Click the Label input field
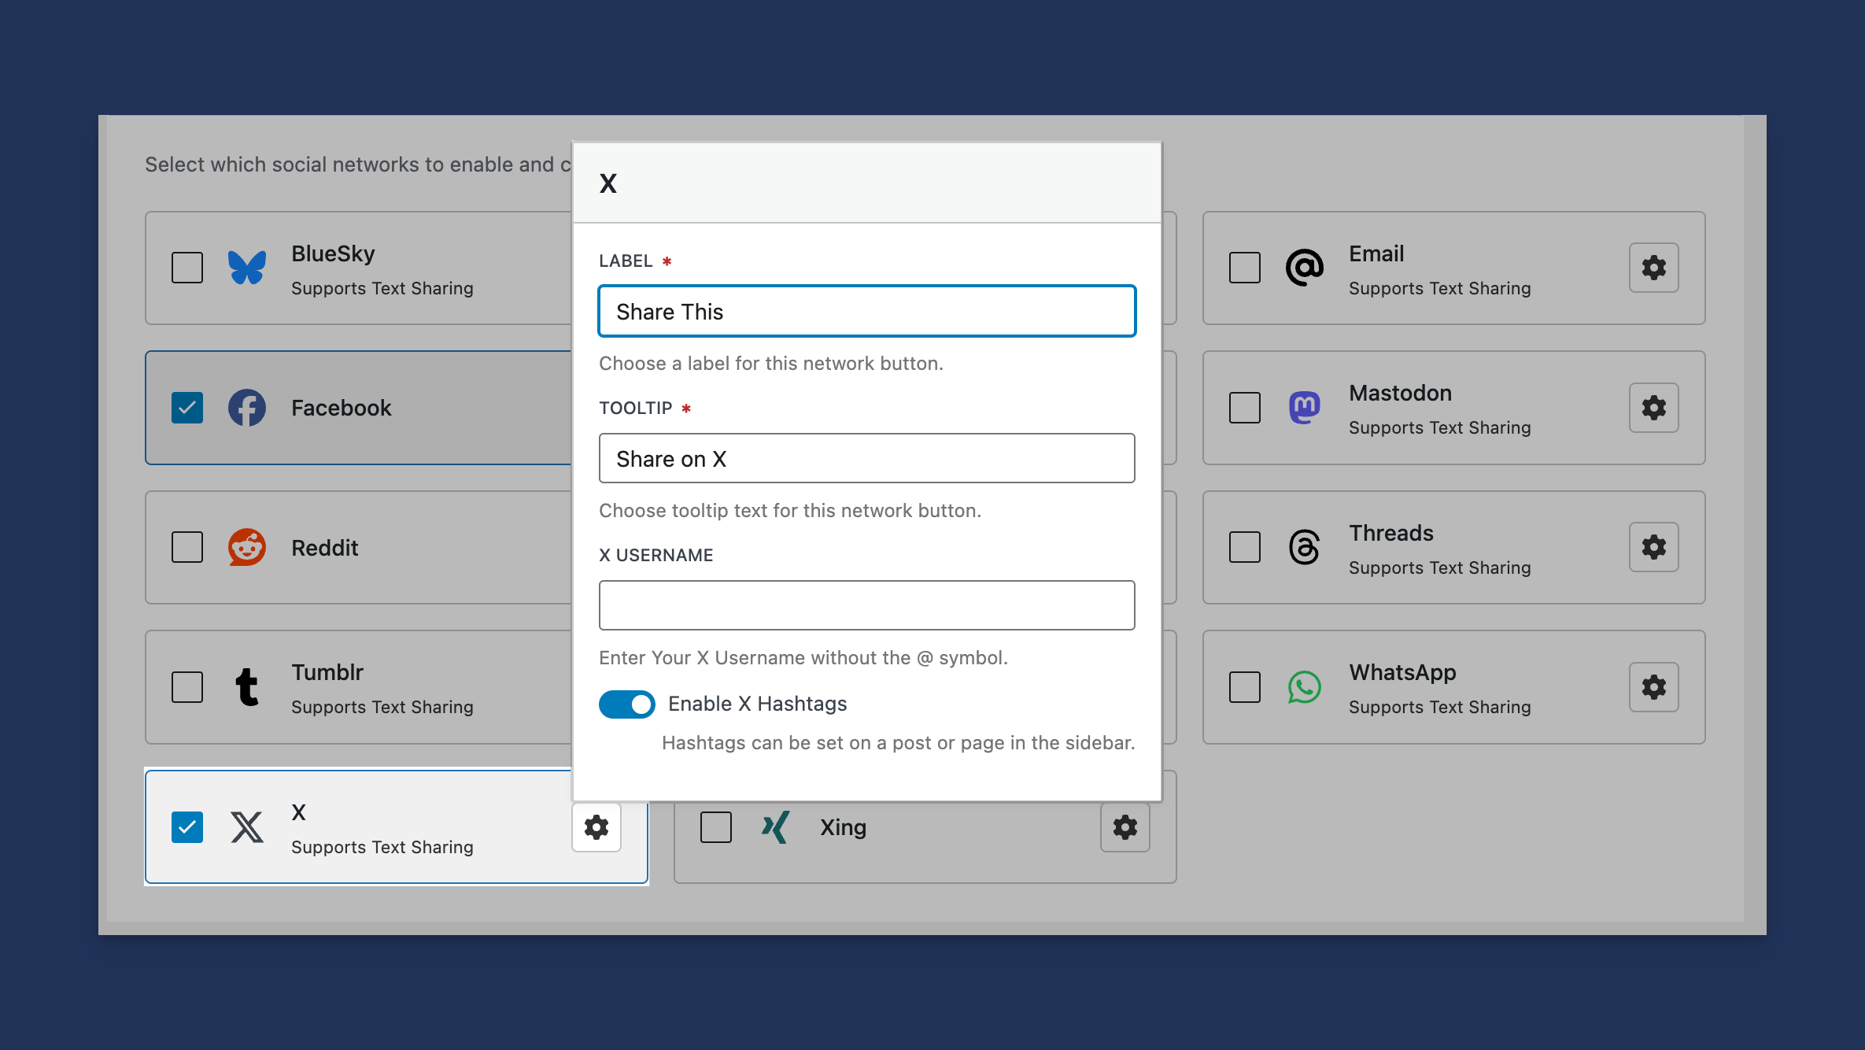The image size is (1865, 1050). click(x=866, y=312)
